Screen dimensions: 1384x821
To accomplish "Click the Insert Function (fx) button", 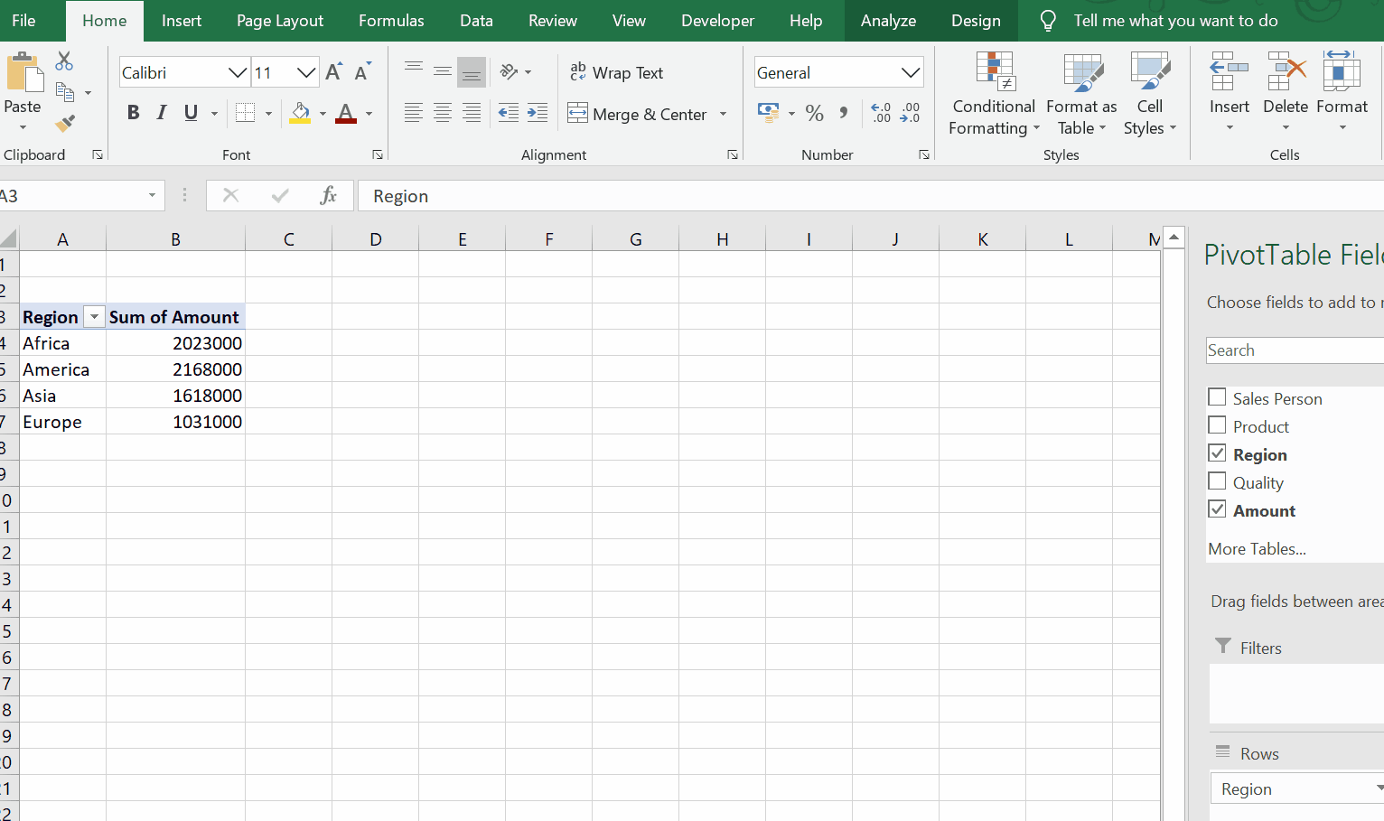I will click(x=328, y=195).
